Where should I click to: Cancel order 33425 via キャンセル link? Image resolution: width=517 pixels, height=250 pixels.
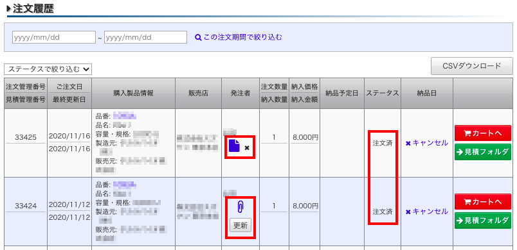pos(427,143)
